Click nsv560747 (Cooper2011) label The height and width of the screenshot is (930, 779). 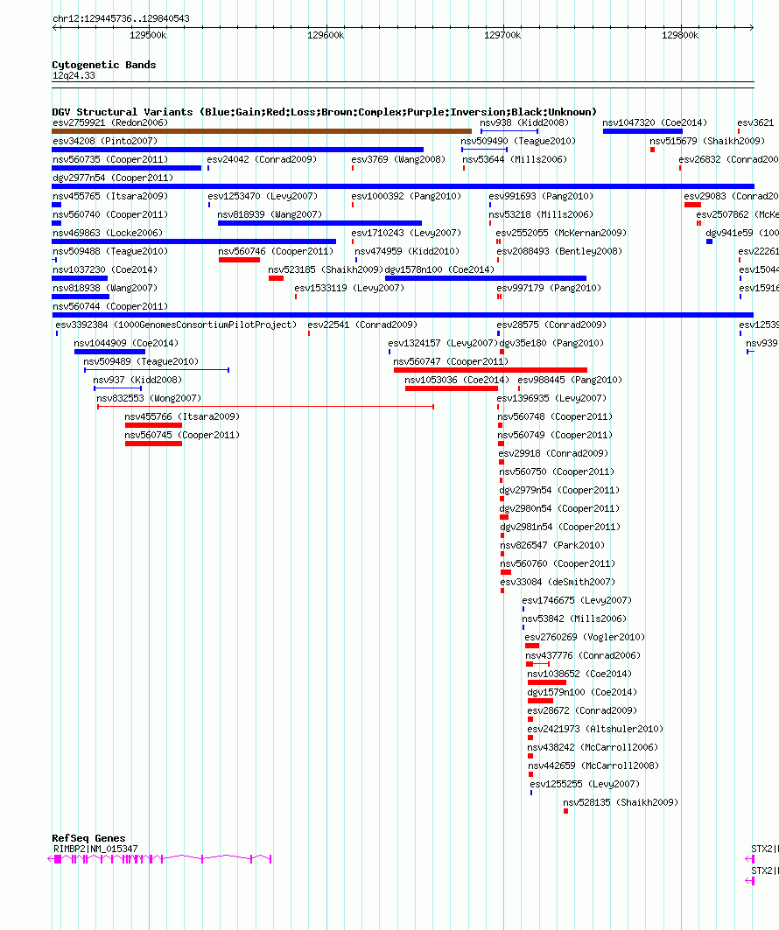click(451, 362)
